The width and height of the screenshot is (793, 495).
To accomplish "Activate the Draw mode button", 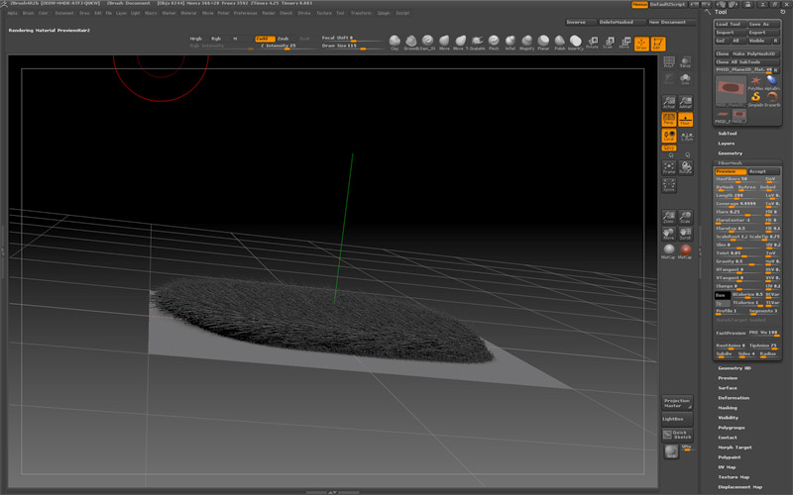I will (641, 44).
